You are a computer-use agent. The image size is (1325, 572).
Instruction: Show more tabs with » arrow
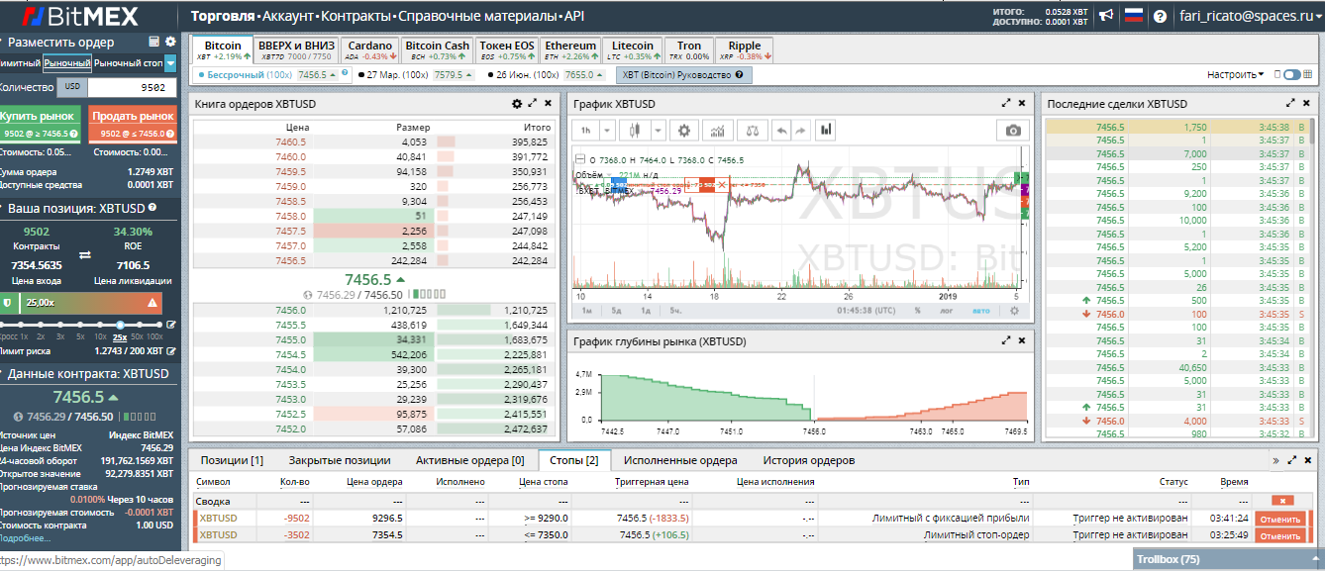pos(1275,460)
